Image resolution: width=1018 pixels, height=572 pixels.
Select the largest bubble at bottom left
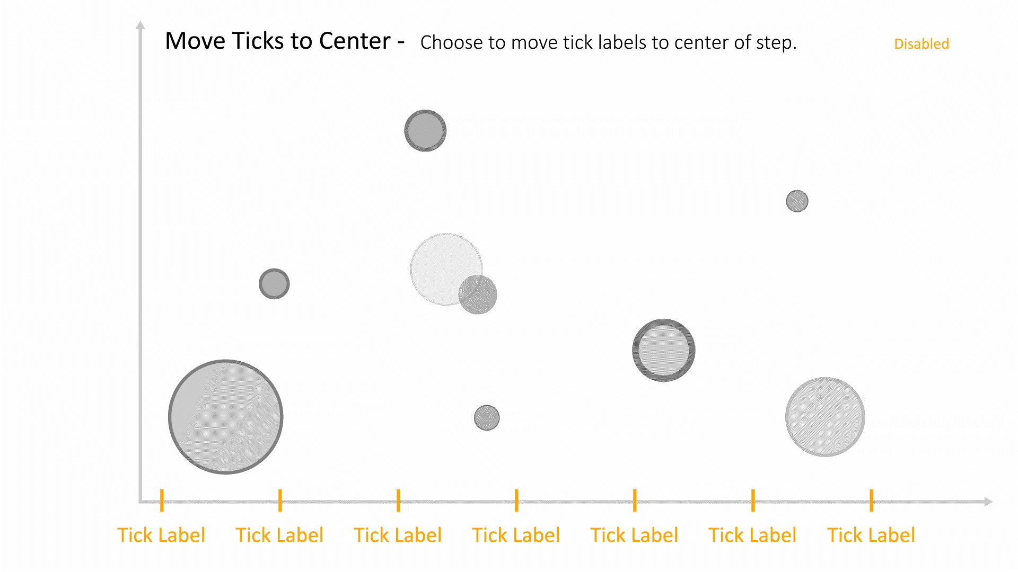click(226, 417)
